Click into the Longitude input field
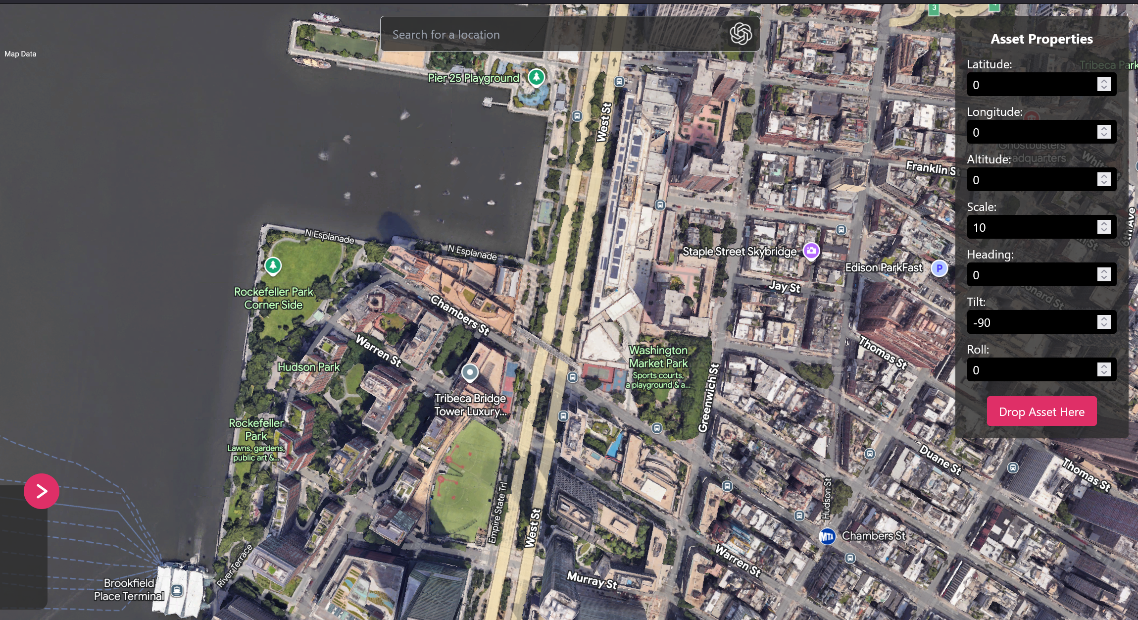 click(1030, 132)
